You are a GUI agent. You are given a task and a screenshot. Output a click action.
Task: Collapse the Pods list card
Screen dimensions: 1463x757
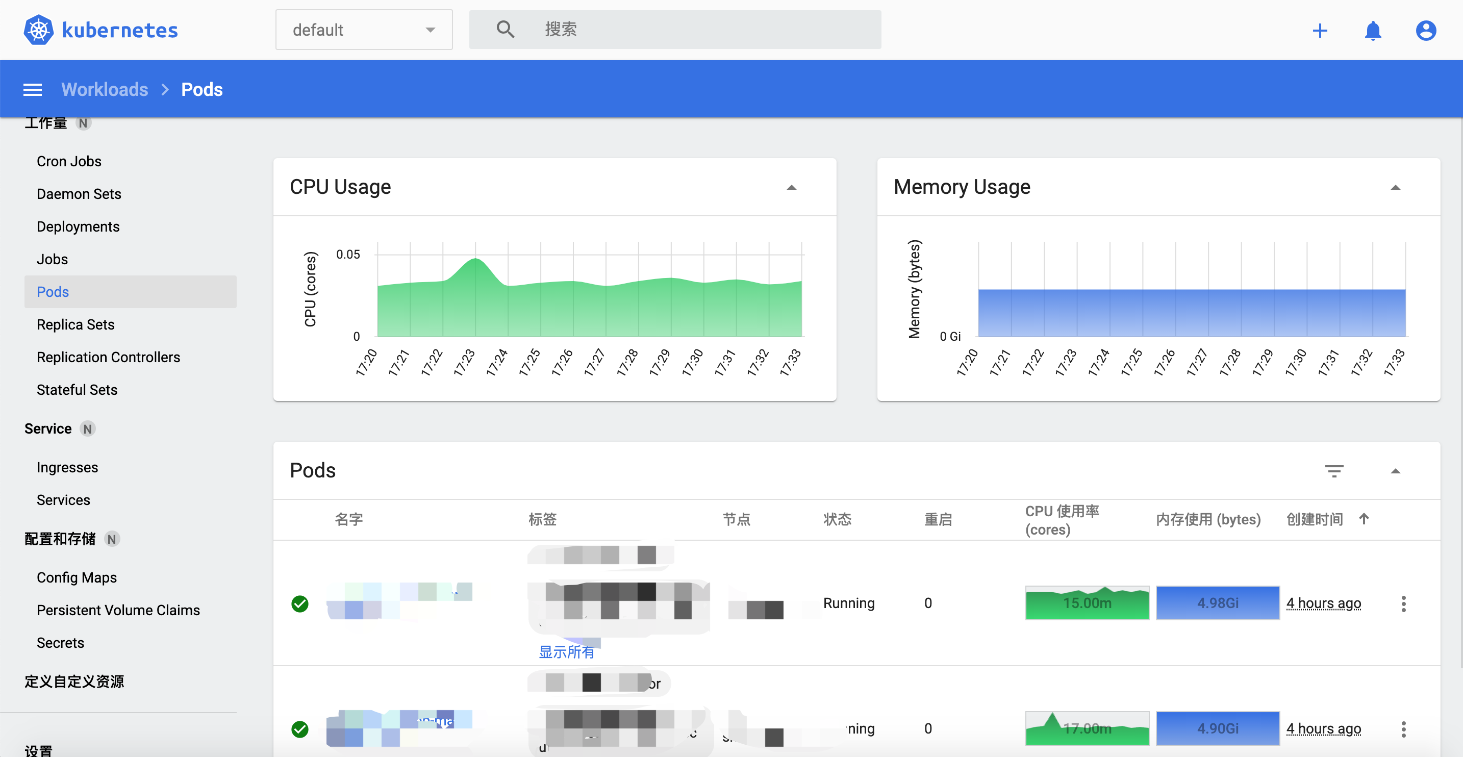coord(1395,471)
